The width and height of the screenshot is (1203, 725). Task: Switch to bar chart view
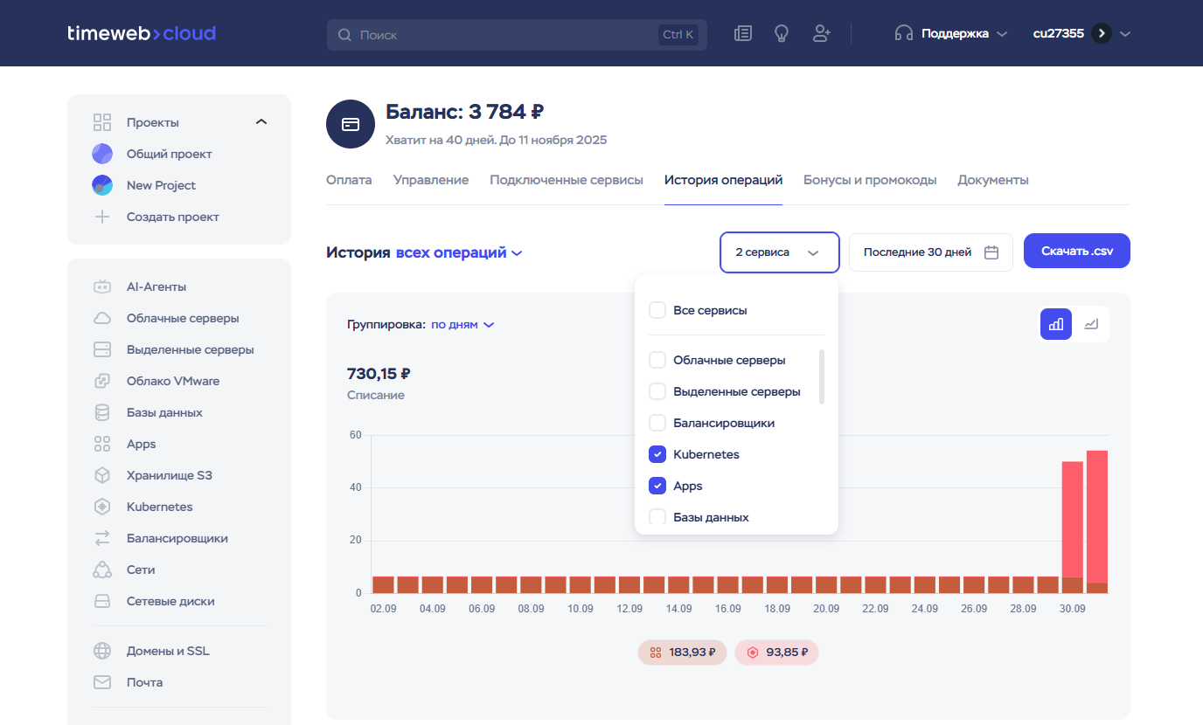click(x=1055, y=324)
